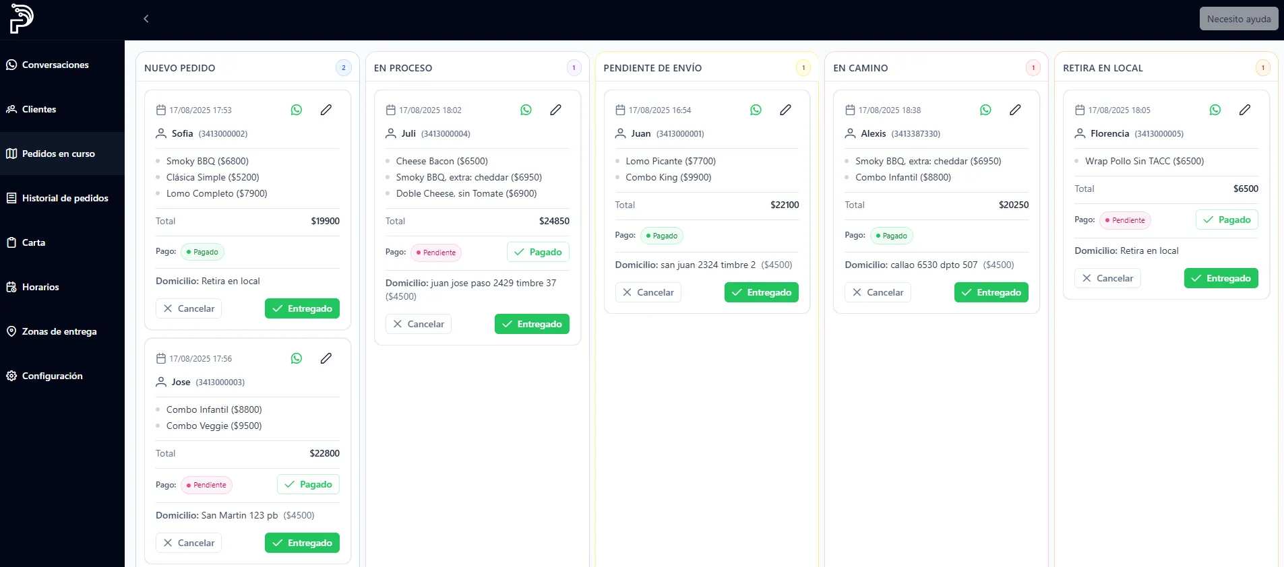Collapse the sidebar with the chevron arrow
Viewport: 1284px width, 567px height.
[146, 19]
